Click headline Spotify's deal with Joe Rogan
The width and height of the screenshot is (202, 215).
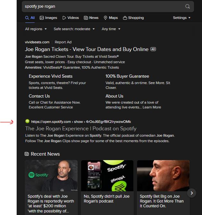[x=51, y=204]
